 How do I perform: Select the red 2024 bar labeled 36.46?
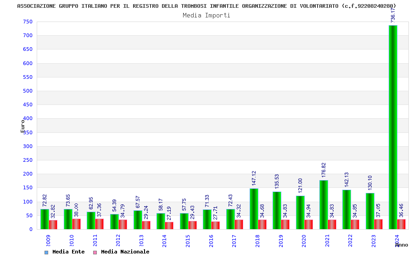402,224
